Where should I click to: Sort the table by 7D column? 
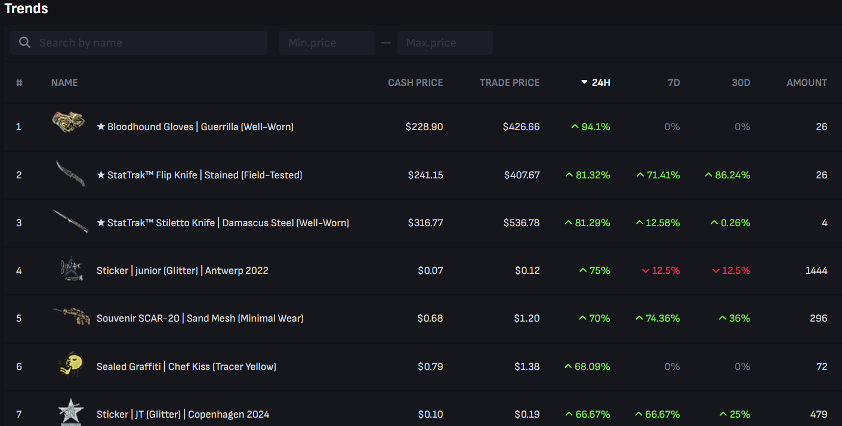[673, 83]
